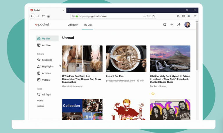Toggle the Firefox sidebar view icon
This screenshot has height=133, width=223.
184,16
